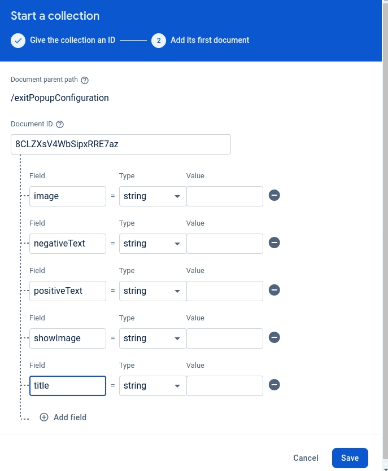Click the help icon beside Document parent path
The image size is (388, 471).
click(x=85, y=80)
